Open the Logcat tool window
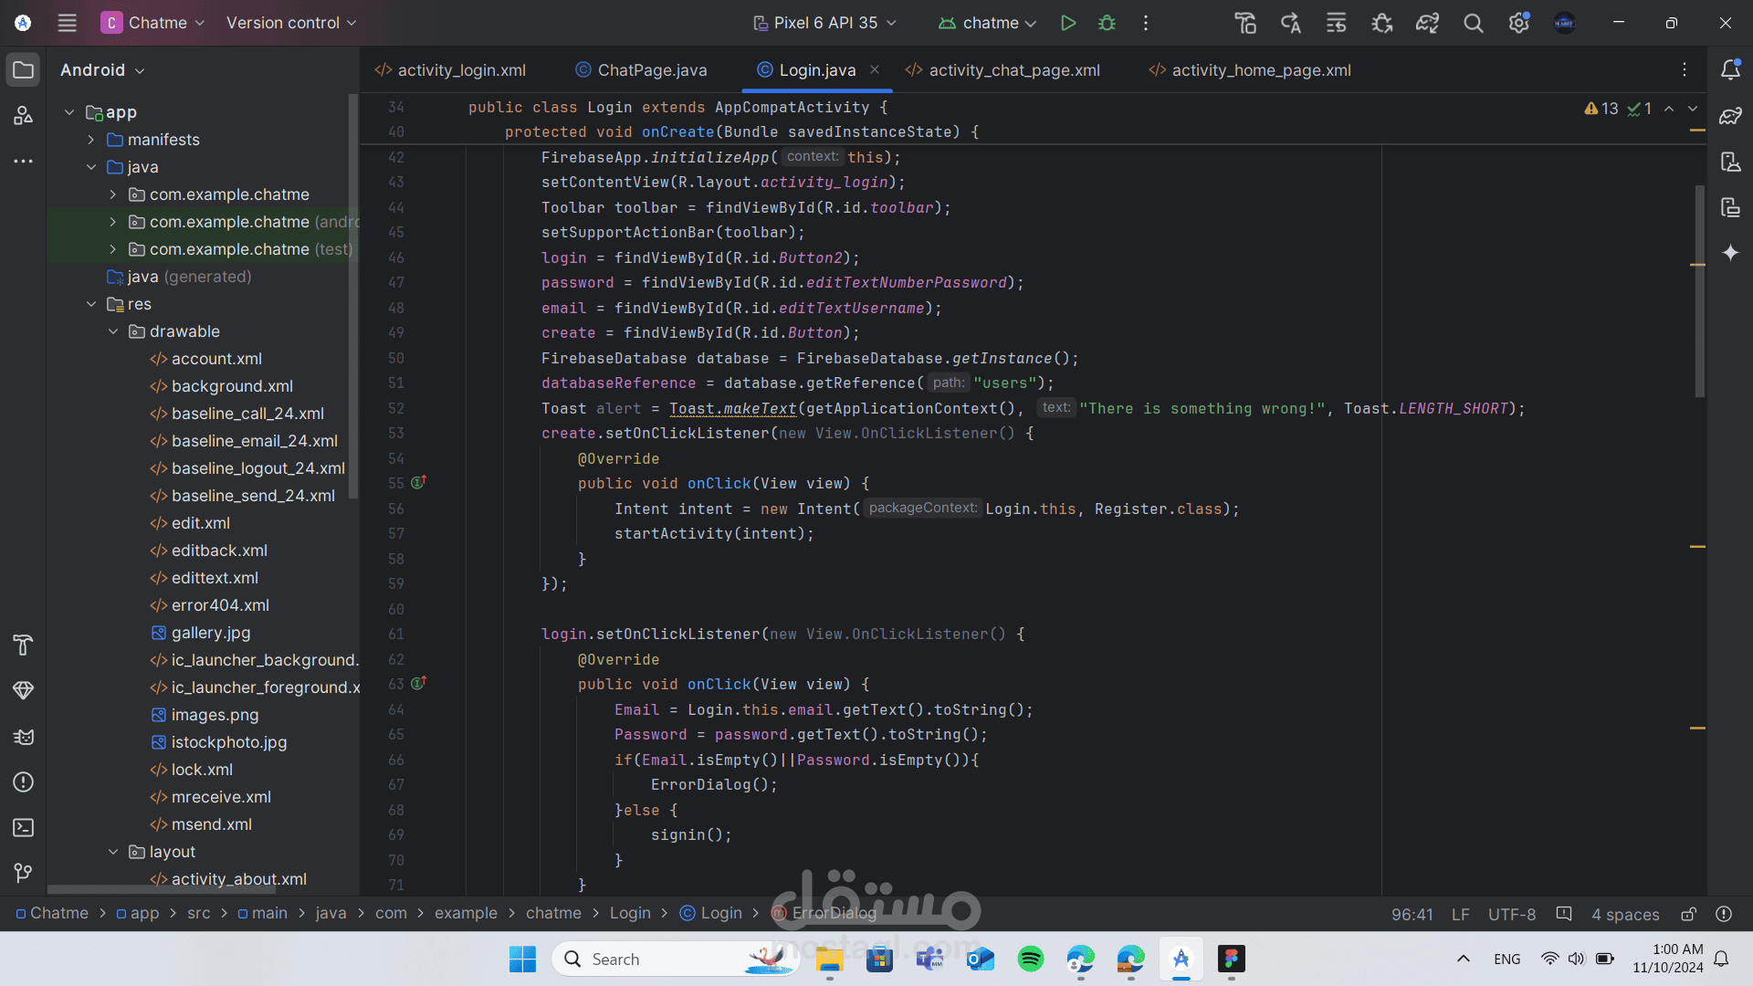 tap(24, 737)
